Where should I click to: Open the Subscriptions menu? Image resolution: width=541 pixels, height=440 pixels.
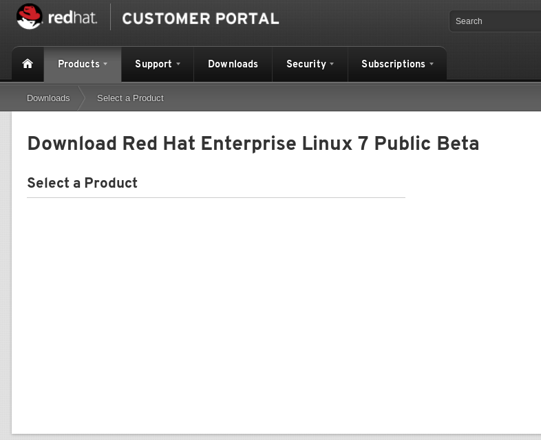click(x=397, y=64)
